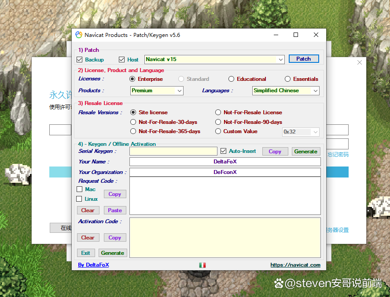Screen dimensions: 390x297
Task: Select the Custom Value resale option
Action: coord(218,131)
